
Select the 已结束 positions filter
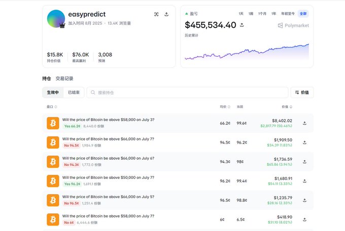pos(74,93)
